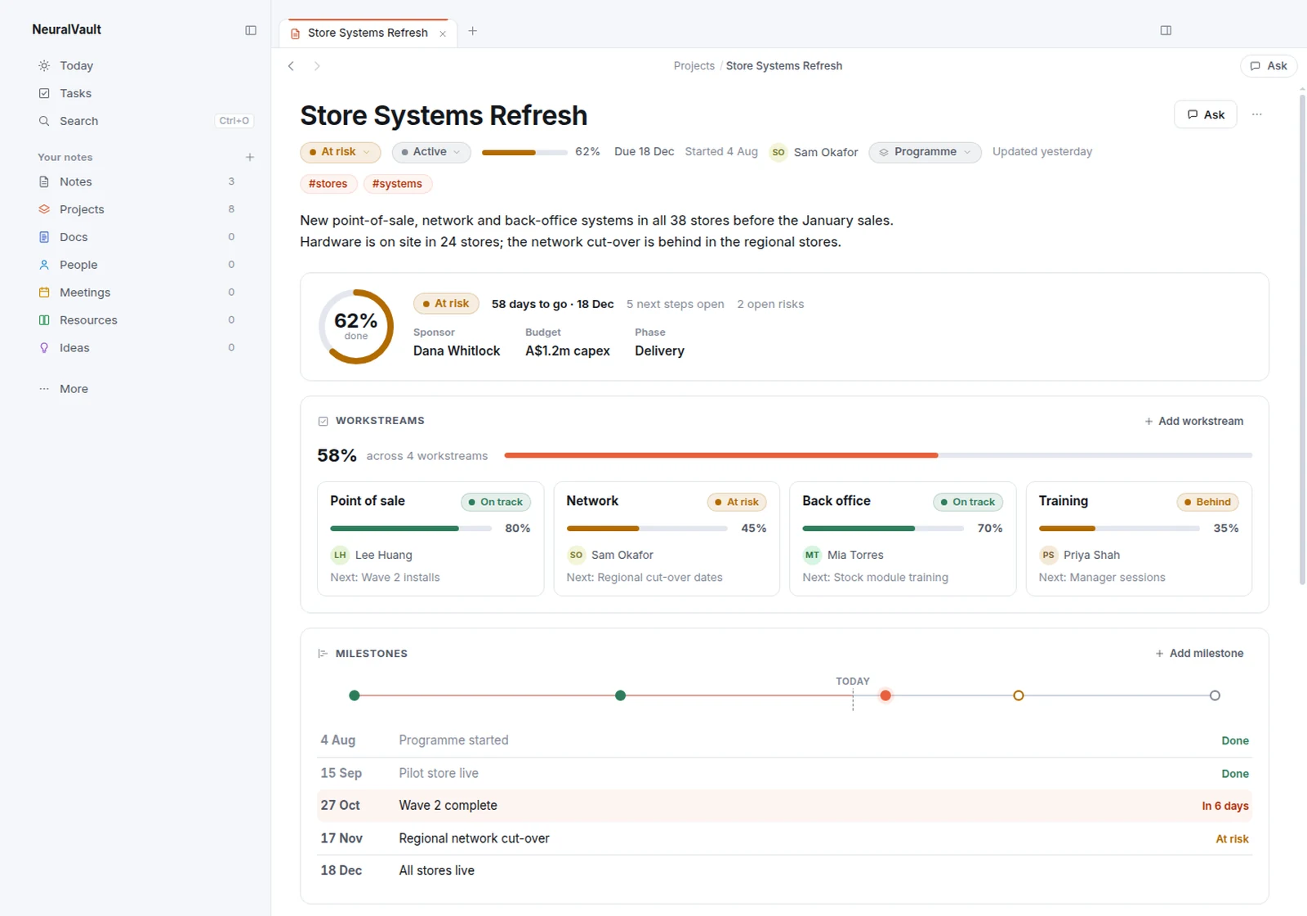
Task: Click owner Sam Okafor in header
Action: (814, 152)
